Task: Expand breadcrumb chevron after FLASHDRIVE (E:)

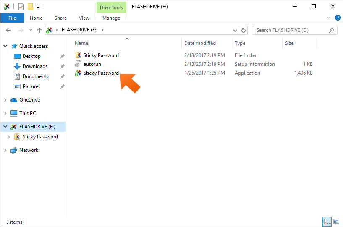Action: [102, 30]
